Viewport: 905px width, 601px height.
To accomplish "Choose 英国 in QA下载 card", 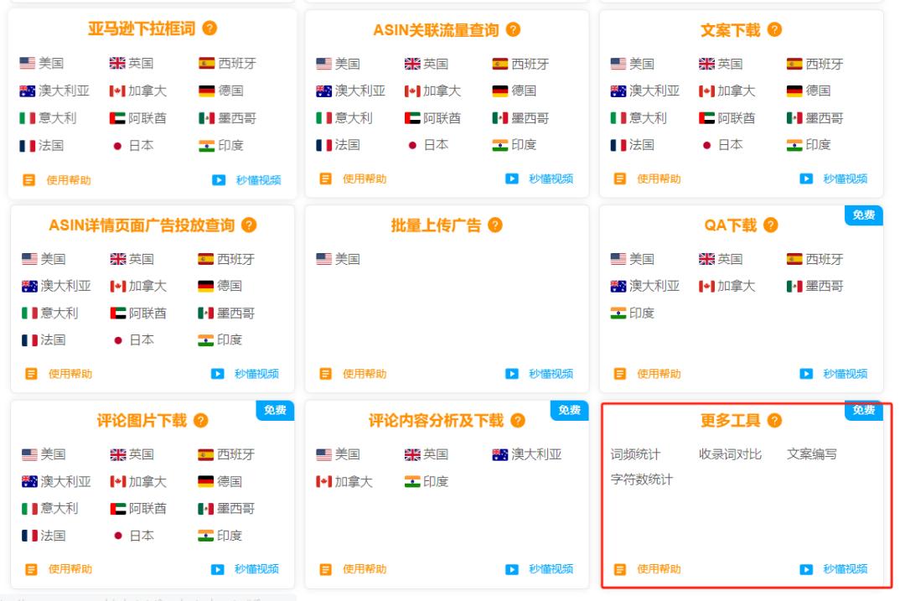I will point(721,259).
